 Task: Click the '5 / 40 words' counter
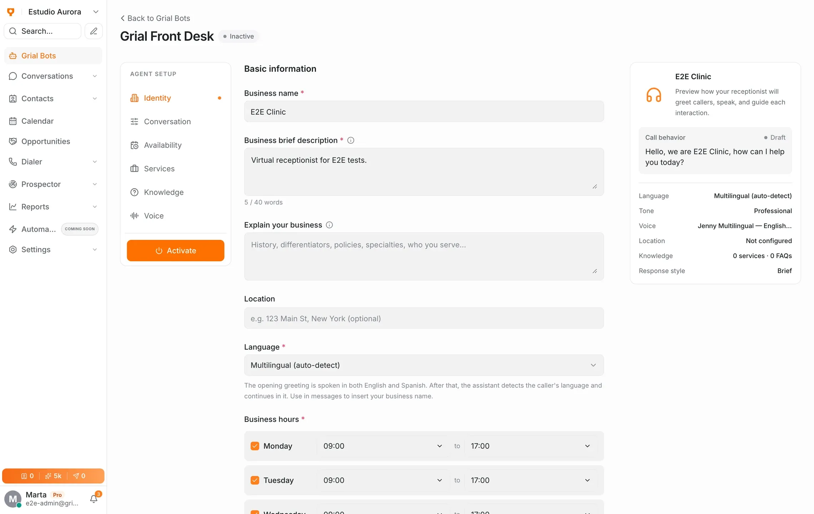263,202
